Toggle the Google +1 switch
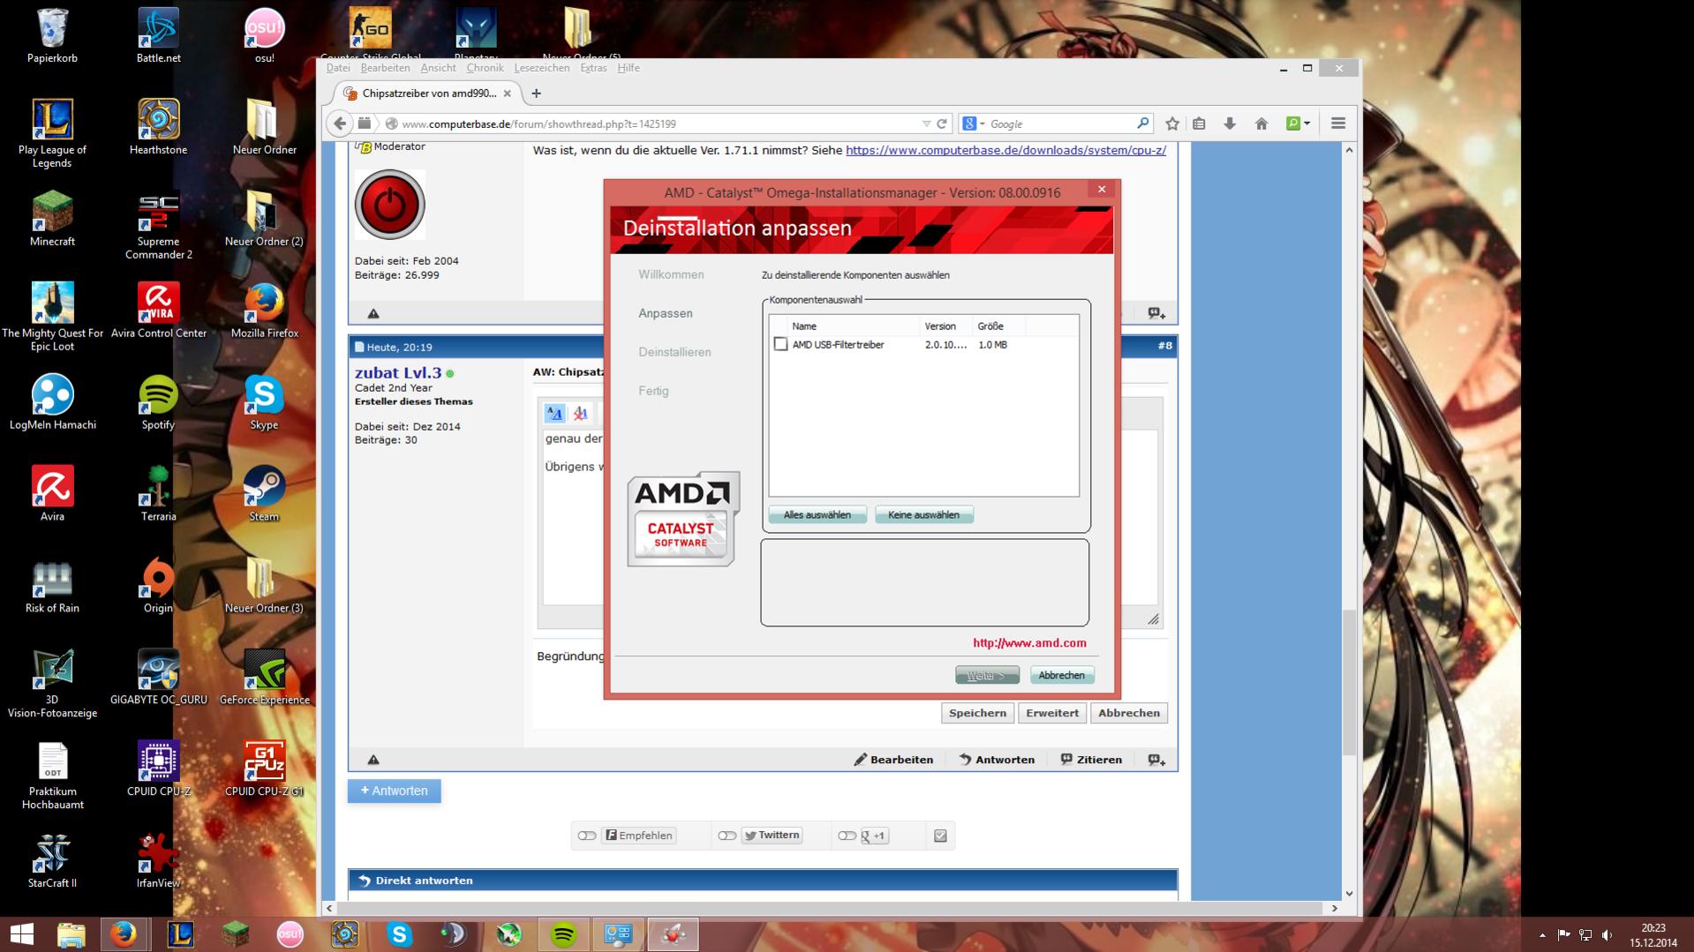The height and width of the screenshot is (952, 1694). (x=847, y=836)
